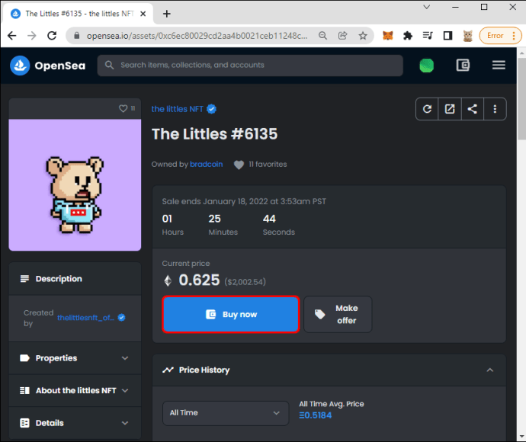Image resolution: width=526 pixels, height=442 pixels.
Task: Open the browser extensions puzzle icon
Action: tap(408, 36)
